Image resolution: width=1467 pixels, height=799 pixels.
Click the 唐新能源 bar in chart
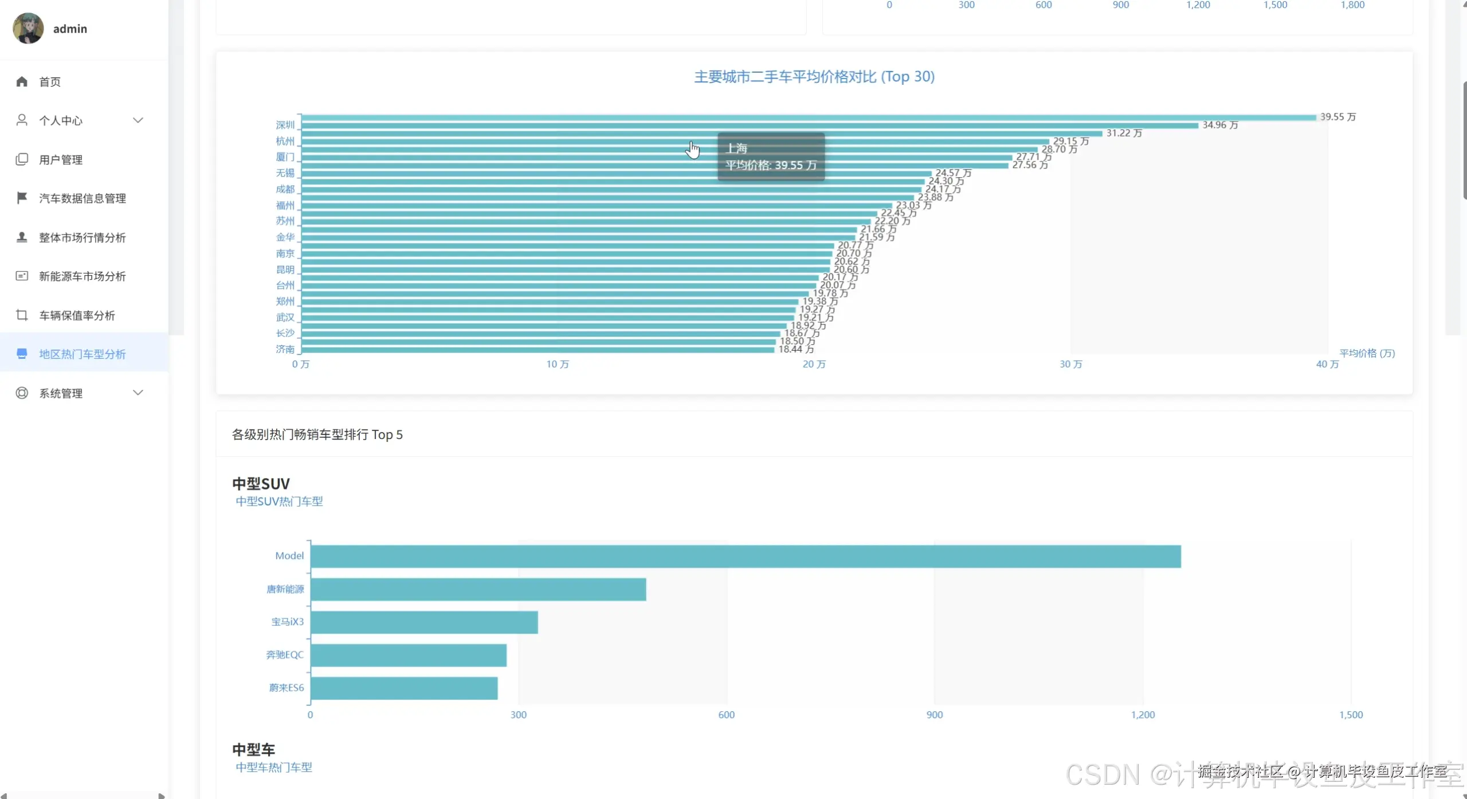click(x=478, y=589)
